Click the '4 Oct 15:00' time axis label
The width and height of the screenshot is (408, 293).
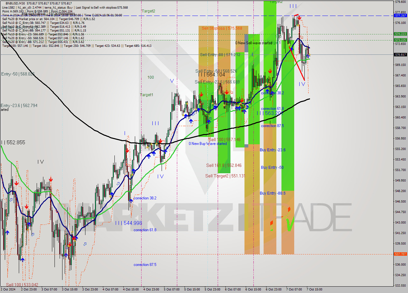point(131,289)
